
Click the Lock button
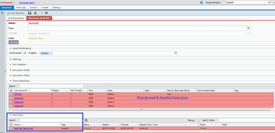pos(14,42)
